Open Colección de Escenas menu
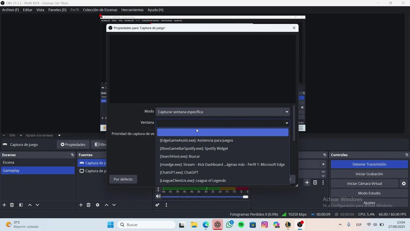The height and width of the screenshot is (231, 410). (100, 10)
